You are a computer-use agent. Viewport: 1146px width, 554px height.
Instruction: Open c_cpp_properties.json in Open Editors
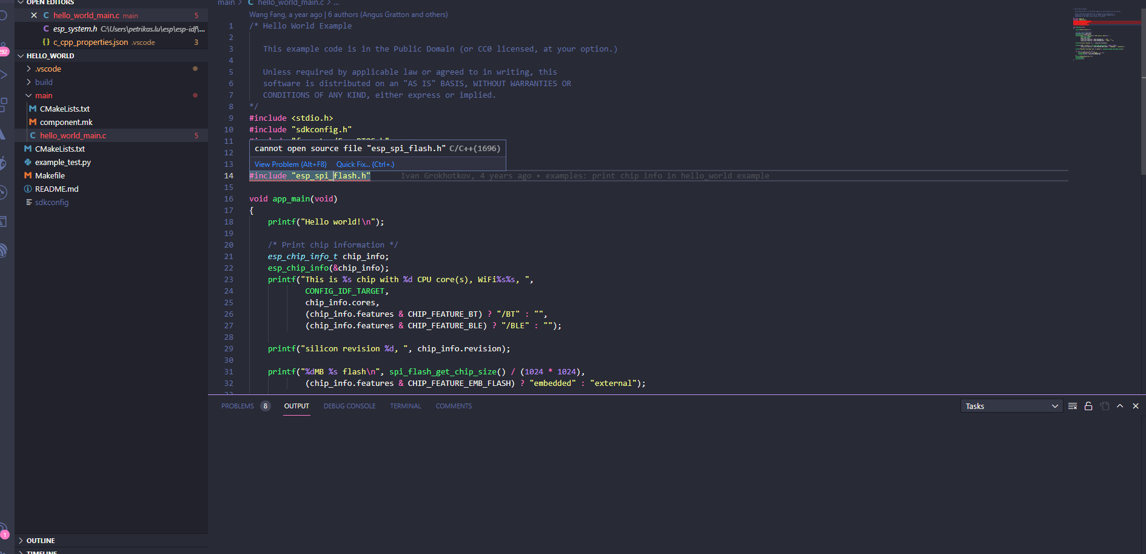(x=112, y=42)
